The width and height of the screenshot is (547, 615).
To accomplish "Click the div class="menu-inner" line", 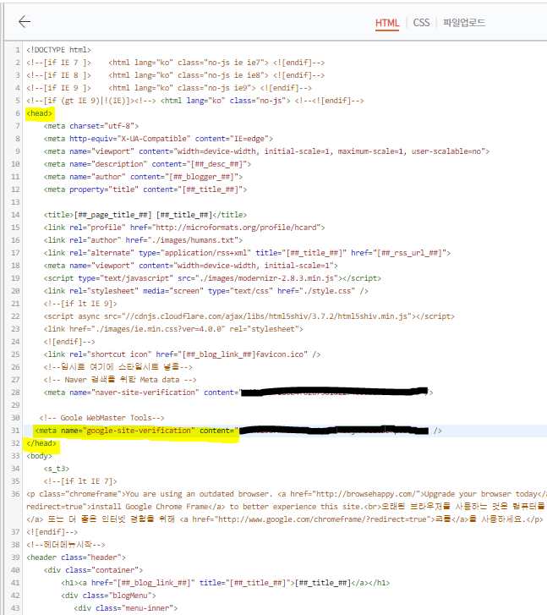I will pyautogui.click(x=126, y=608).
